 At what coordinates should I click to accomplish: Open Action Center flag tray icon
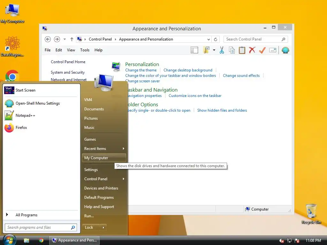[297, 241]
